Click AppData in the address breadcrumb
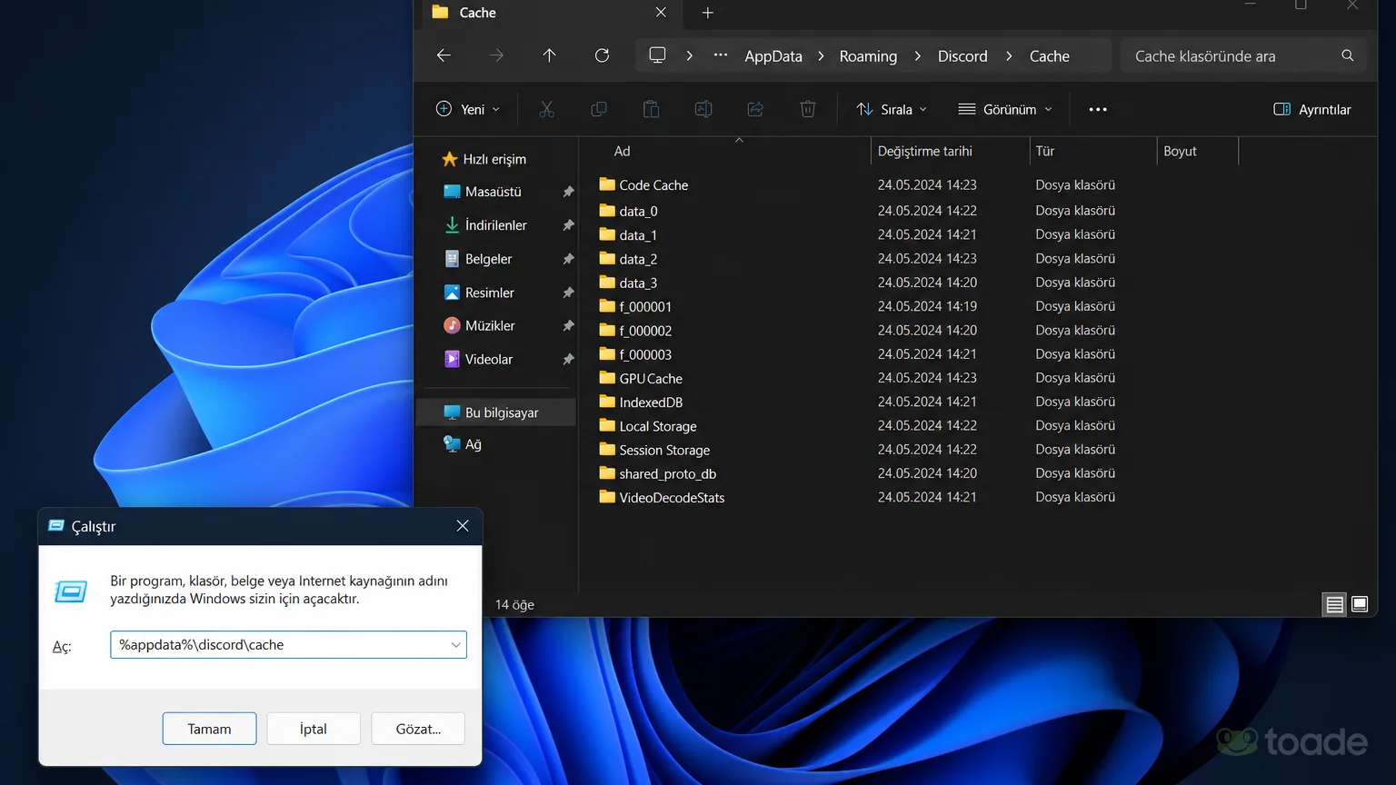Screen dimensions: 1396x785 point(773,55)
